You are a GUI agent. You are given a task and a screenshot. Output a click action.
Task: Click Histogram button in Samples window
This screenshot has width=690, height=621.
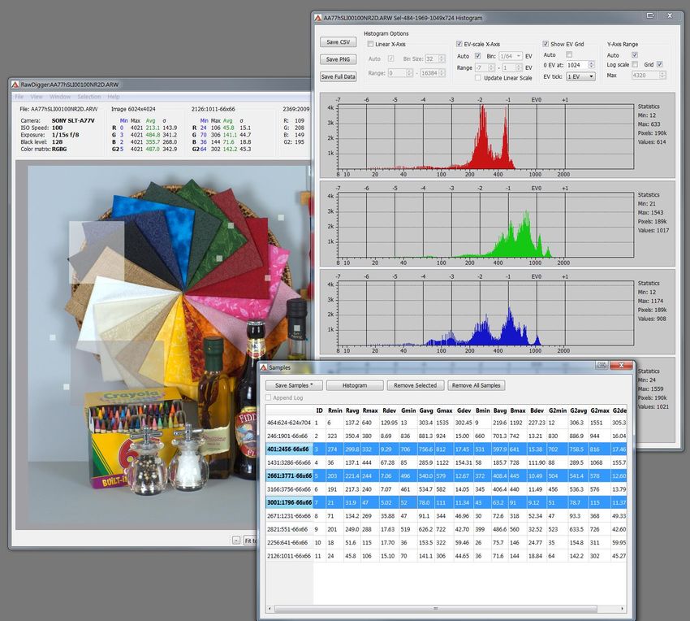pyautogui.click(x=355, y=385)
